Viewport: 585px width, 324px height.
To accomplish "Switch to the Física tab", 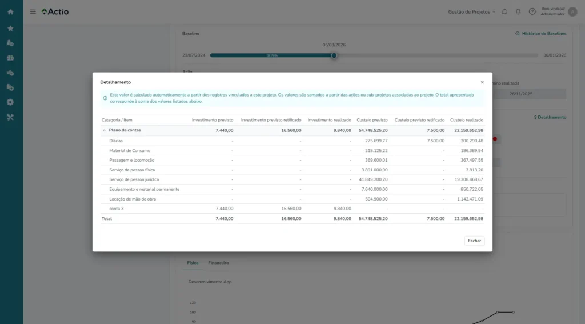I will click(193, 263).
